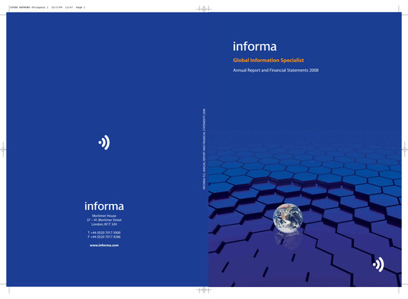Click the "37 - 41 Mortimer Street" line
Image resolution: width=408 pixels, height=299 pixels.
pyautogui.click(x=104, y=220)
